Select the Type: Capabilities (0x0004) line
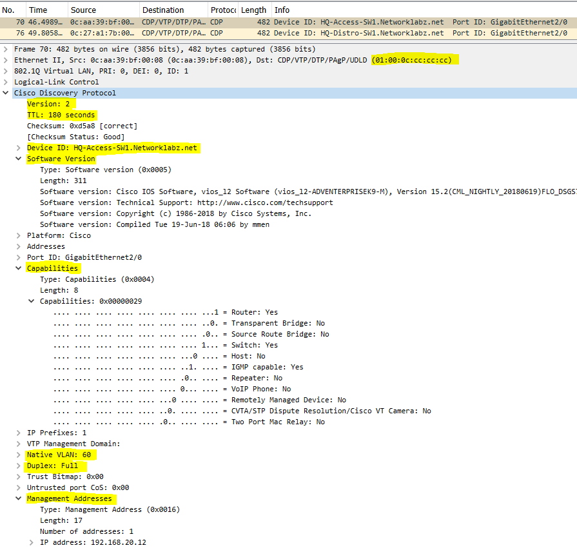The width and height of the screenshot is (577, 550). (97, 279)
